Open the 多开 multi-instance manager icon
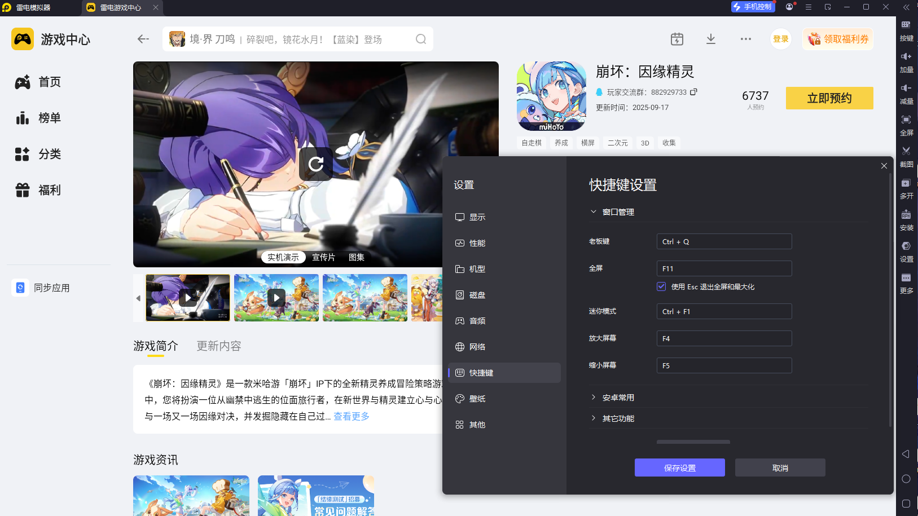This screenshot has height=516, width=918. [x=906, y=187]
